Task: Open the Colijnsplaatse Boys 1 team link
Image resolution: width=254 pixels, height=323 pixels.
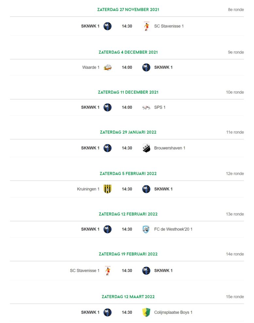Action: [173, 312]
